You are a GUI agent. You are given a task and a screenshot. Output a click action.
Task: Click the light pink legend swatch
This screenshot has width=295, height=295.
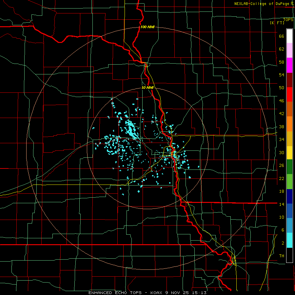[x=289, y=50]
